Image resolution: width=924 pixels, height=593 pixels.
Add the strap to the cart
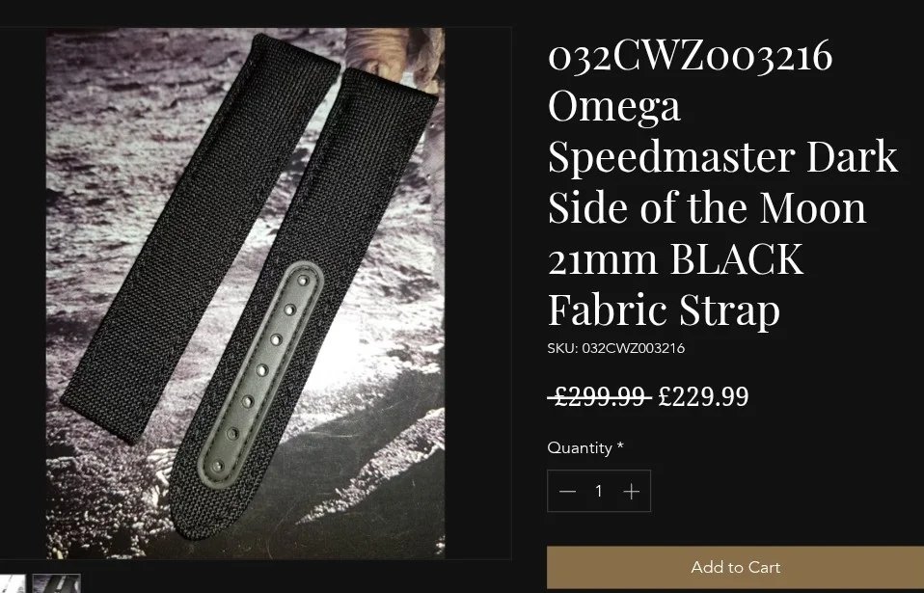coord(735,567)
